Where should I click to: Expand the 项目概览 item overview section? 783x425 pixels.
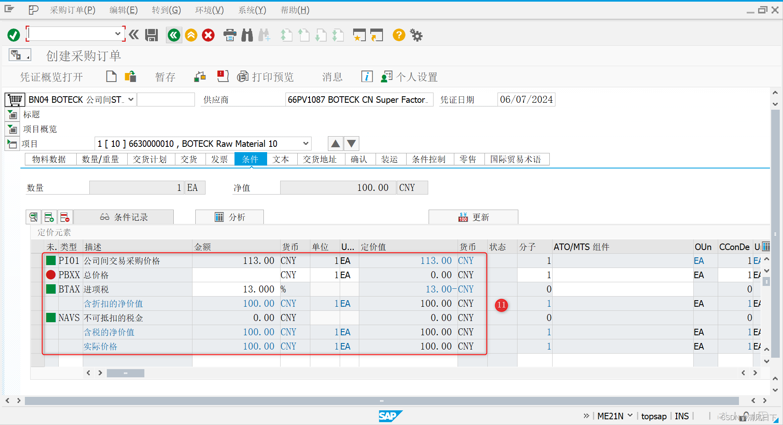coord(13,129)
